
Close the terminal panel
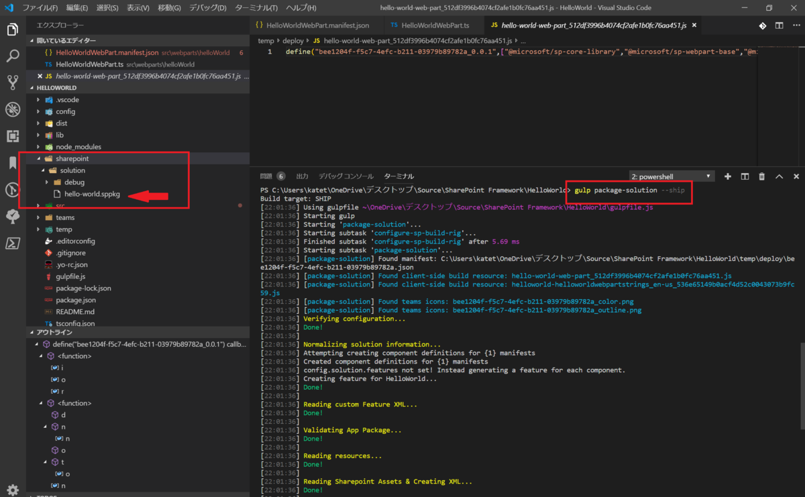point(796,176)
